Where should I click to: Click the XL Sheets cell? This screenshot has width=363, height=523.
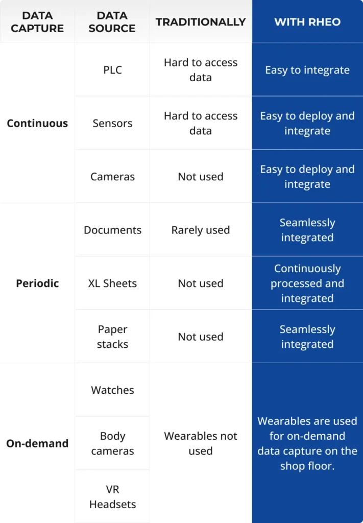click(x=112, y=283)
